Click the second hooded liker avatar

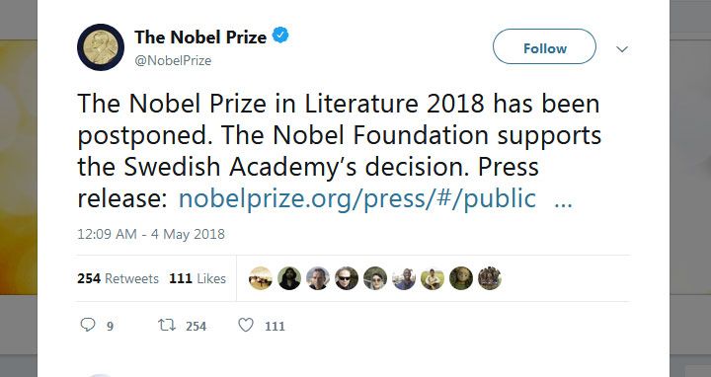(289, 278)
